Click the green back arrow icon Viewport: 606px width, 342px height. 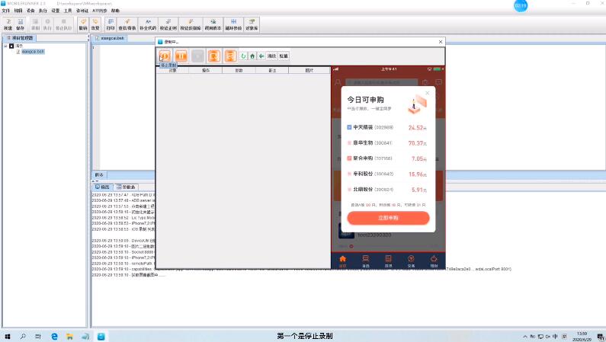click(x=261, y=56)
